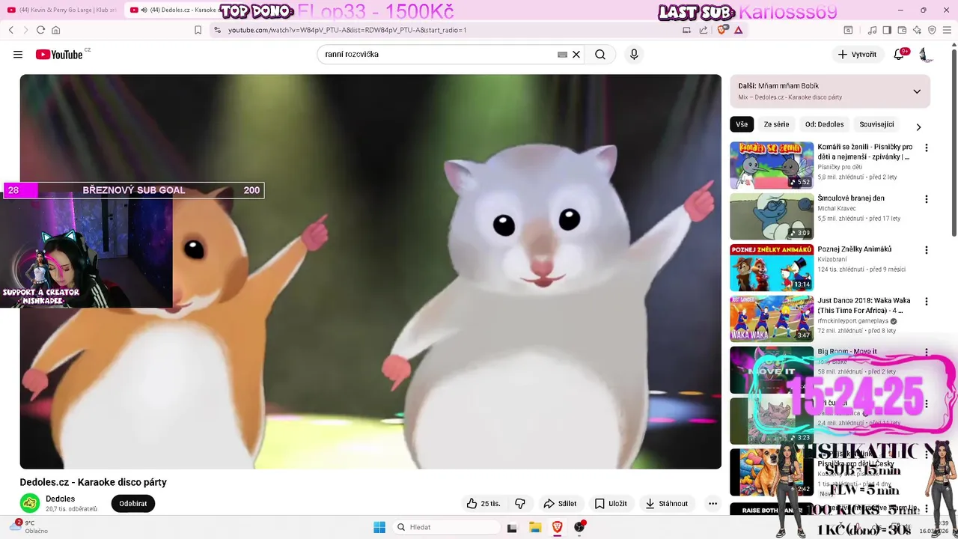Open the Brave Leo AI sparkle icon
Screen dimensions: 958x539
tap(917, 30)
